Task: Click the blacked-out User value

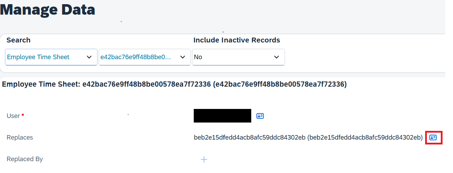Action: (222, 116)
